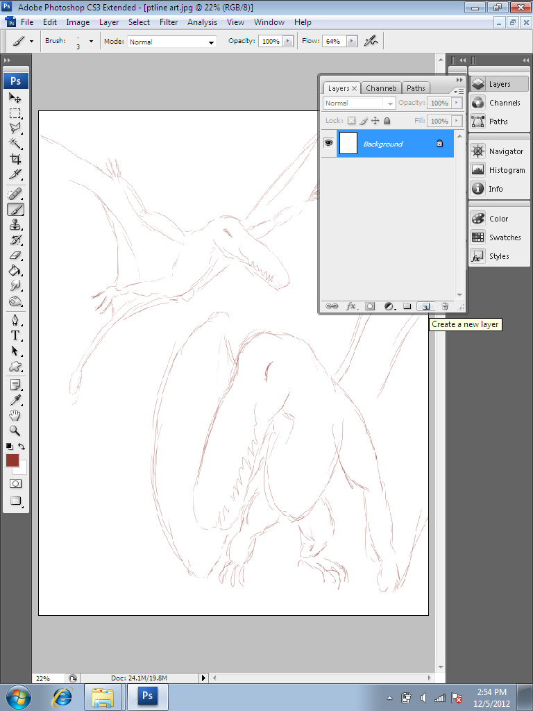Click Create new group folder icon
Screen dimensions: 533x711
[407, 306]
